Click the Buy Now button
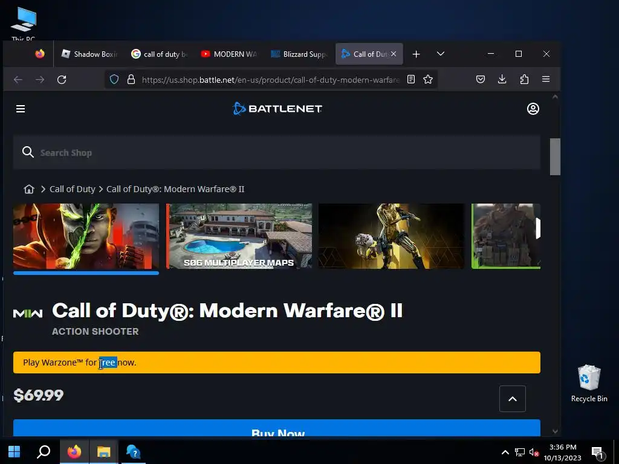Screen dimensions: 619x464 [x=276, y=428]
